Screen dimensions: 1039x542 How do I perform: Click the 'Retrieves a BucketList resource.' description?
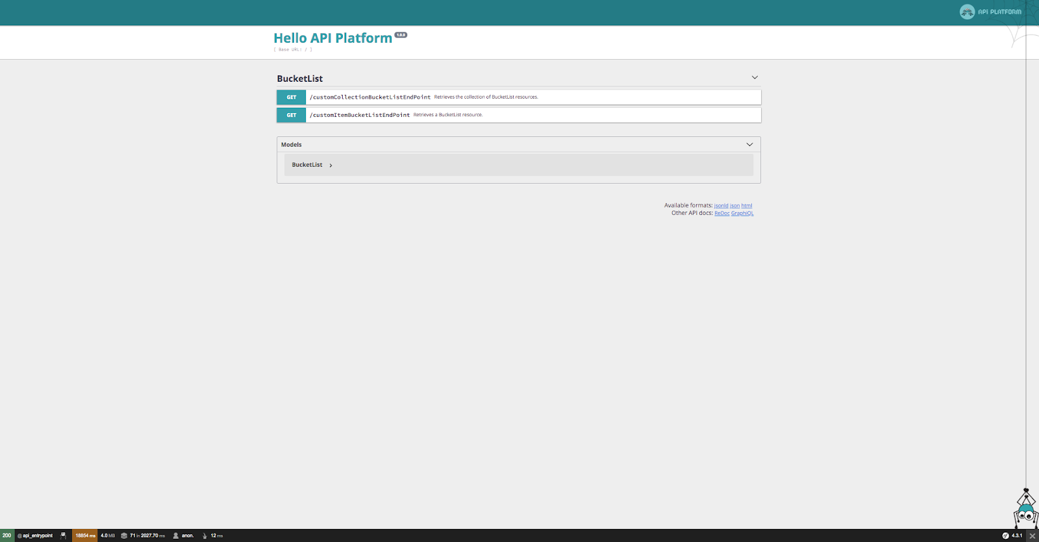[x=448, y=115]
